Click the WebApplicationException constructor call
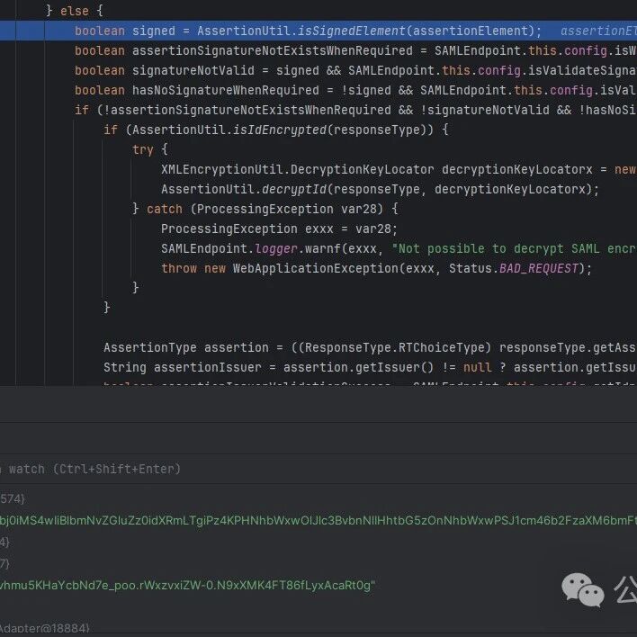 point(315,268)
